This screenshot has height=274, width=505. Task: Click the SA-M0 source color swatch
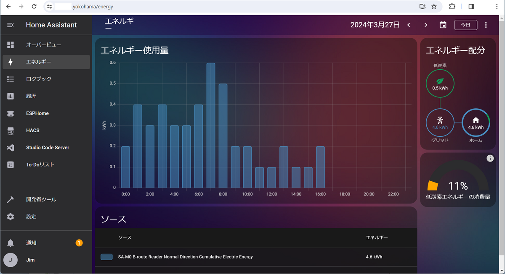point(106,257)
